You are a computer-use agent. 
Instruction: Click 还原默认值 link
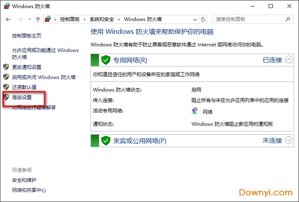(x=24, y=87)
